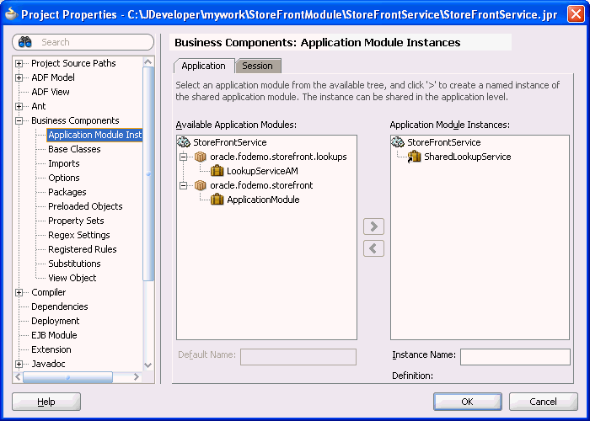Select EJB Module in the tree
This screenshot has height=421, width=590.
pyautogui.click(x=54, y=335)
